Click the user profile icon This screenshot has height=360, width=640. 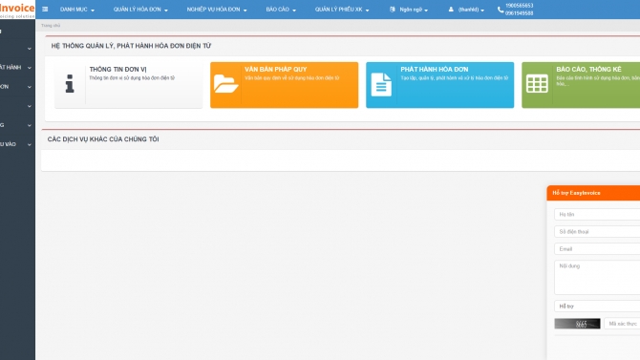coord(451,9)
